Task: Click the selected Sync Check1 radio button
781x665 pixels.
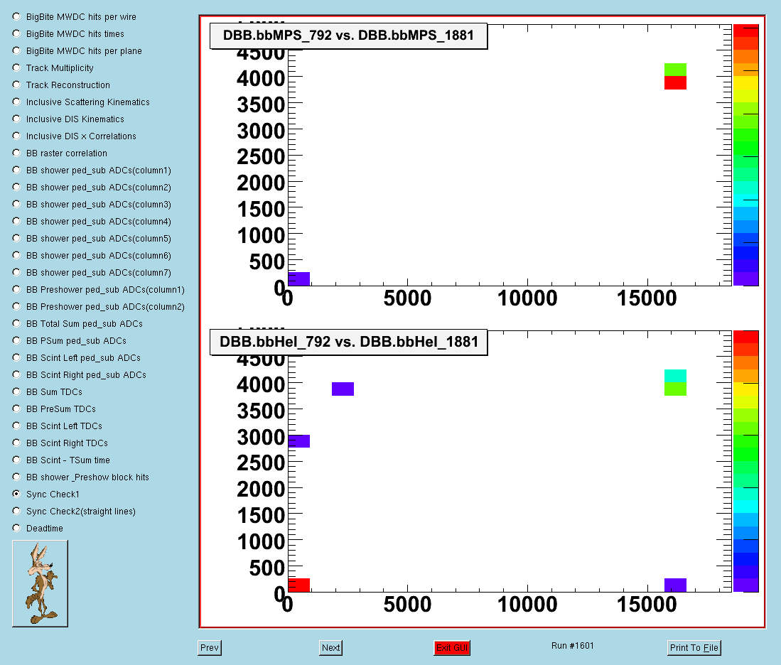Action: pos(16,494)
